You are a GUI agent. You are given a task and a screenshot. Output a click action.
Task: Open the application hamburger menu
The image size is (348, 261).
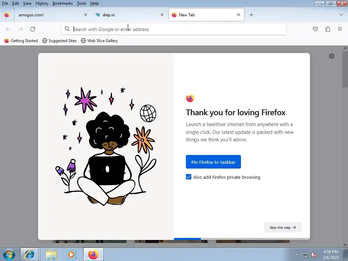[340, 29]
